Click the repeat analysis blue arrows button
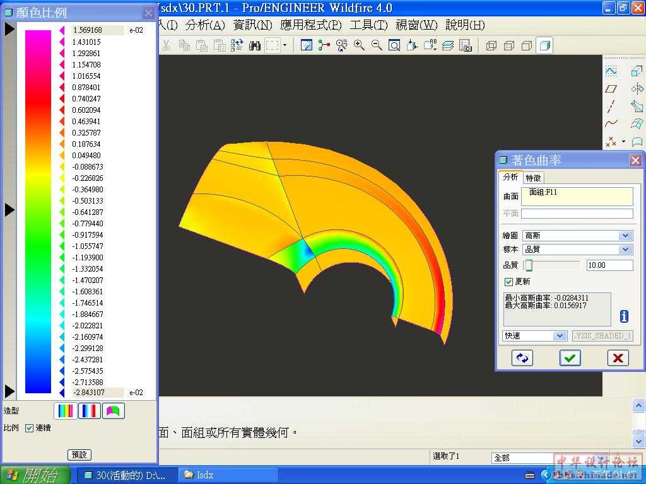 click(x=522, y=358)
